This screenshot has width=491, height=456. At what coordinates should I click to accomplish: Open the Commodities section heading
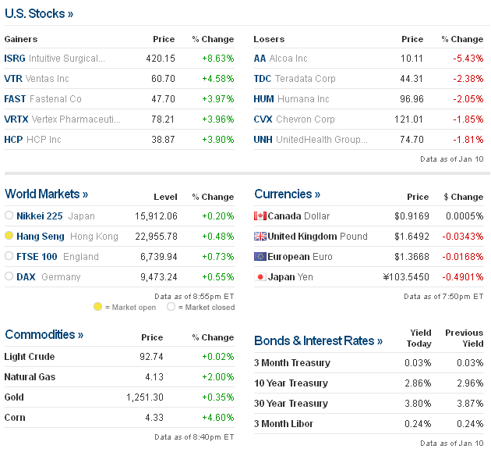pyautogui.click(x=44, y=334)
